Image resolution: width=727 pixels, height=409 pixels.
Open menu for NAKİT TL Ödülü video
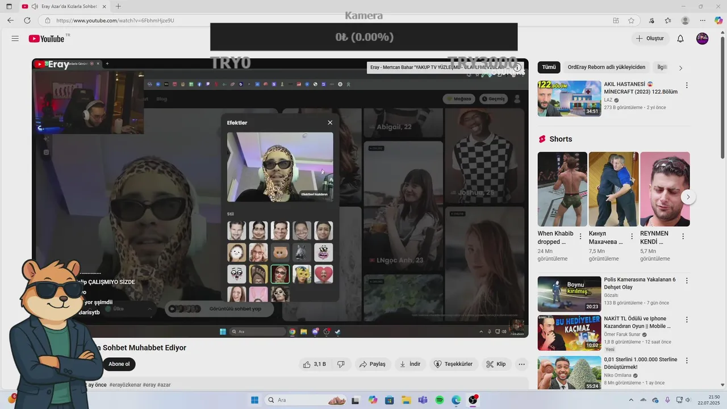tap(687, 320)
